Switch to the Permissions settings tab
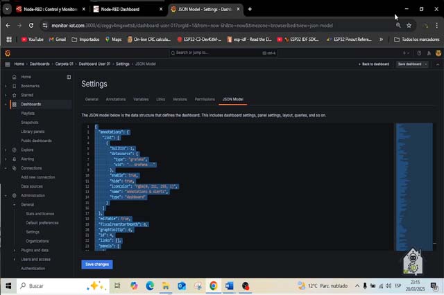 coord(205,99)
